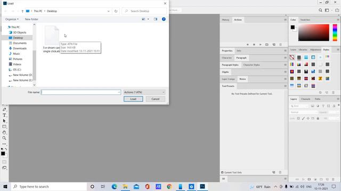Click the New folder button
The width and height of the screenshot is (341, 191).
point(31,19)
